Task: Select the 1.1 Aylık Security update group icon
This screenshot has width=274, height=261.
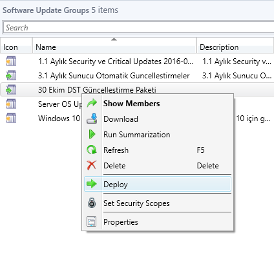Action: click(x=11, y=62)
